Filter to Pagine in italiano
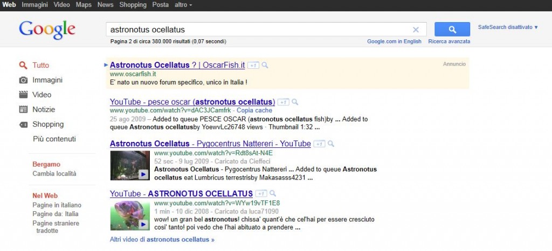 (x=57, y=205)
